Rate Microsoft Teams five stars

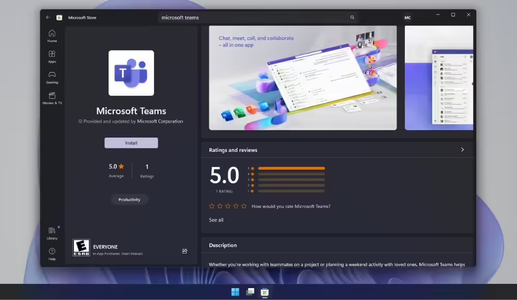(x=243, y=205)
